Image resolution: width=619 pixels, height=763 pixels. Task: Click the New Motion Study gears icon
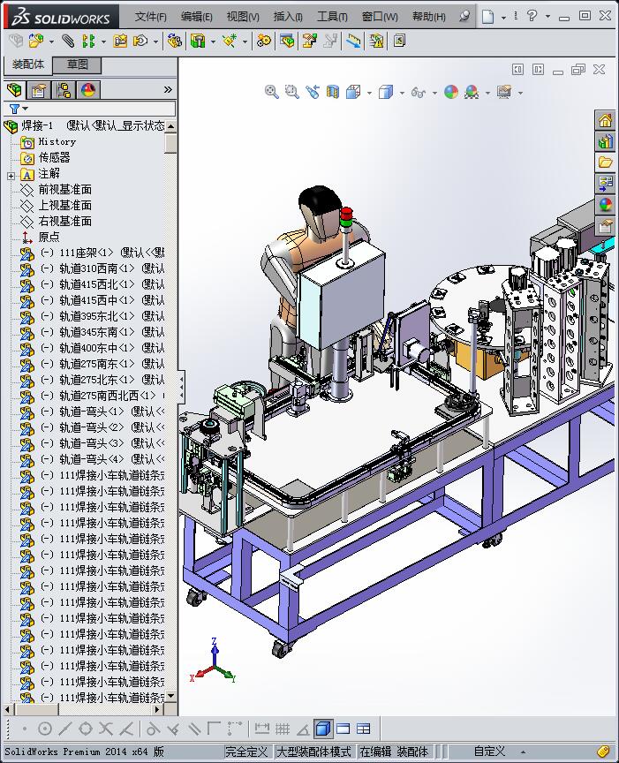coord(264,41)
